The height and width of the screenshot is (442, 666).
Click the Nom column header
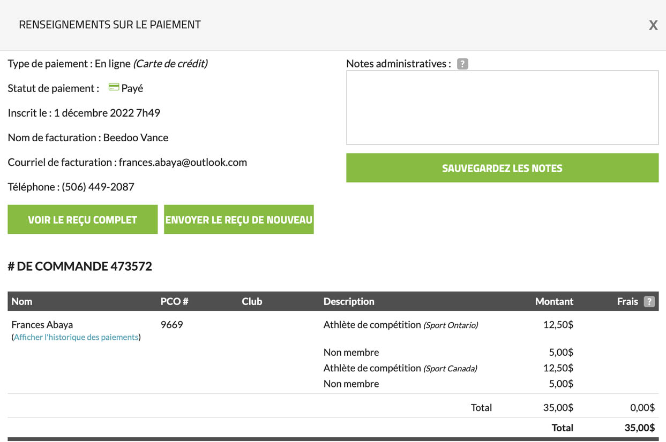pyautogui.click(x=22, y=301)
